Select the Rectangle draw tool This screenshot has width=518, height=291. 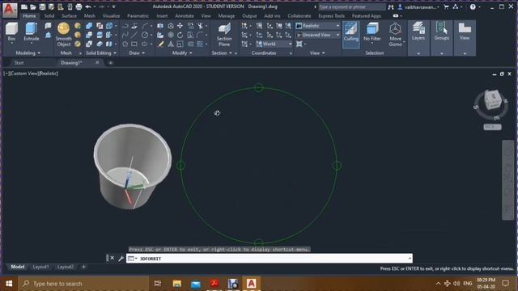point(134,44)
